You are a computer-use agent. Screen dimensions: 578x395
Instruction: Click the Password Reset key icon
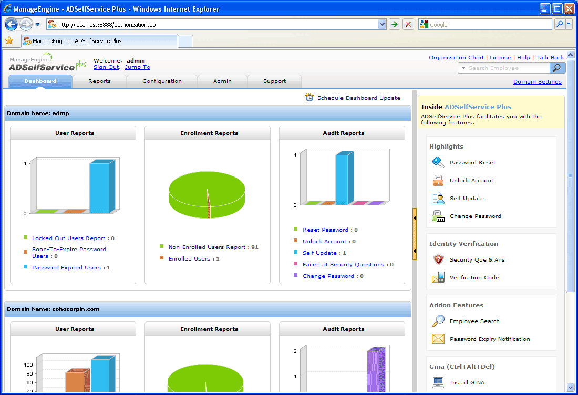(x=438, y=162)
